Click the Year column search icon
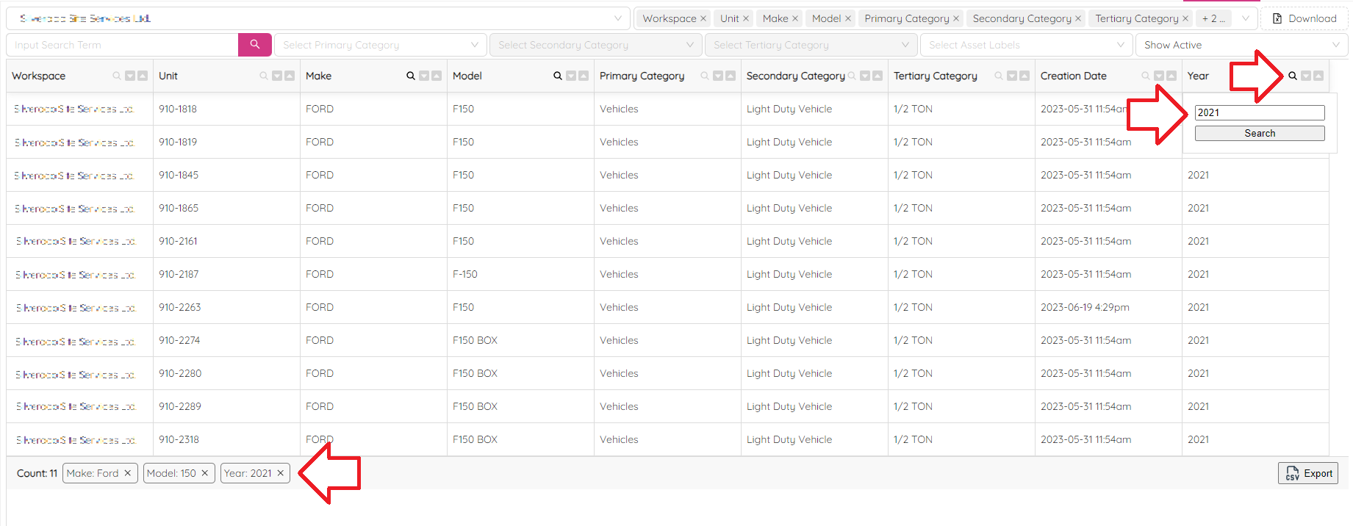Image resolution: width=1353 pixels, height=526 pixels. [x=1293, y=76]
